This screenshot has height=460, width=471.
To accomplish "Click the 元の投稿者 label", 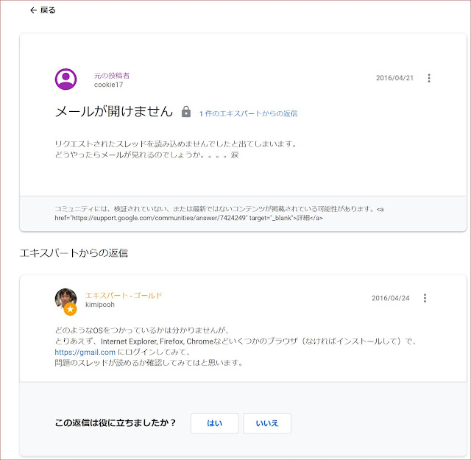I will [x=112, y=75].
